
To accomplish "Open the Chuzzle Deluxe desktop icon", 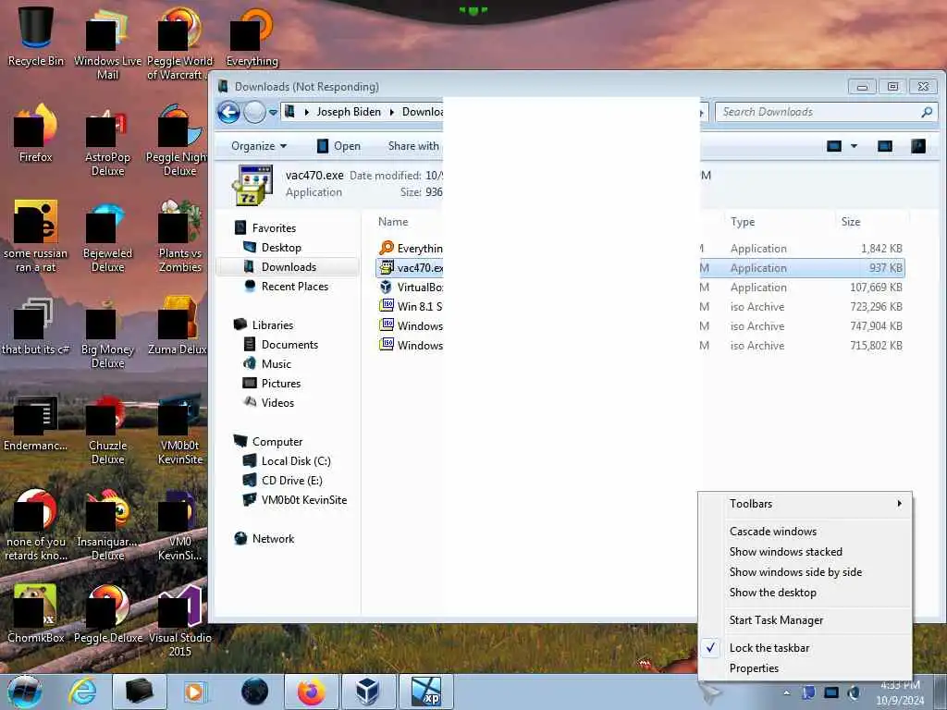I will pyautogui.click(x=107, y=429).
